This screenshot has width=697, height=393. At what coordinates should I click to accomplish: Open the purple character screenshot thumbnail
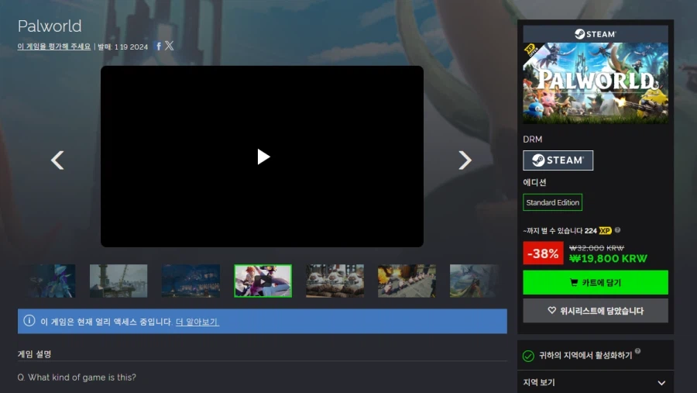pyautogui.click(x=52, y=281)
